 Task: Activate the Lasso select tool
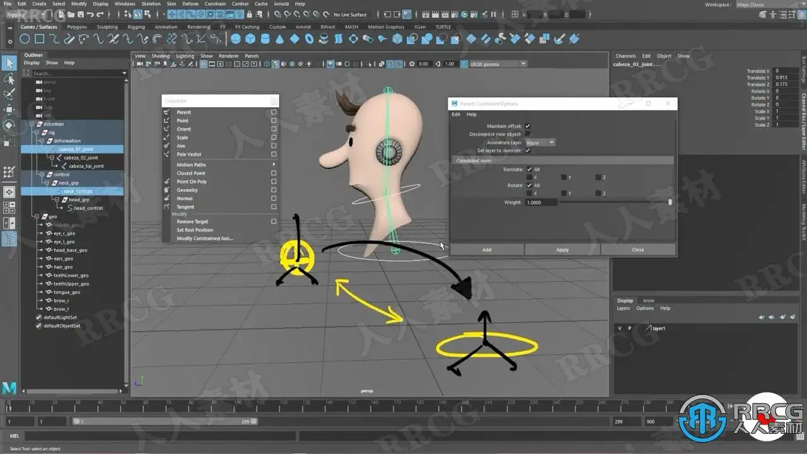click(9, 79)
